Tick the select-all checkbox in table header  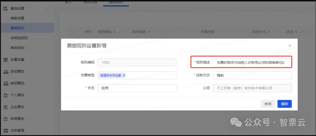pyautogui.click(x=73, y=32)
